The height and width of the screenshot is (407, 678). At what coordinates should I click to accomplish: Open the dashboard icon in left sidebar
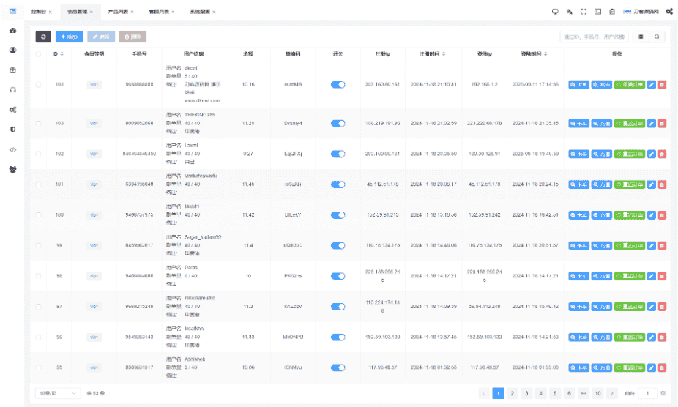tap(12, 31)
